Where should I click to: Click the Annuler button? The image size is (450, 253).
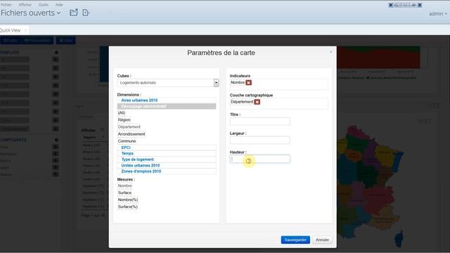tap(322, 240)
